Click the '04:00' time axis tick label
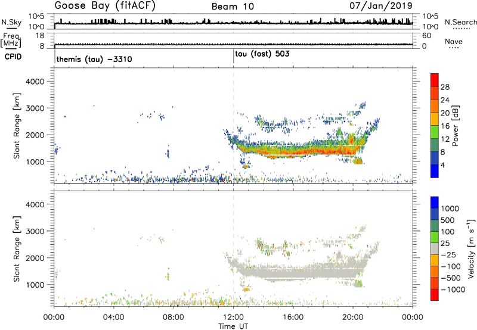The image size is (477, 330). [x=113, y=317]
